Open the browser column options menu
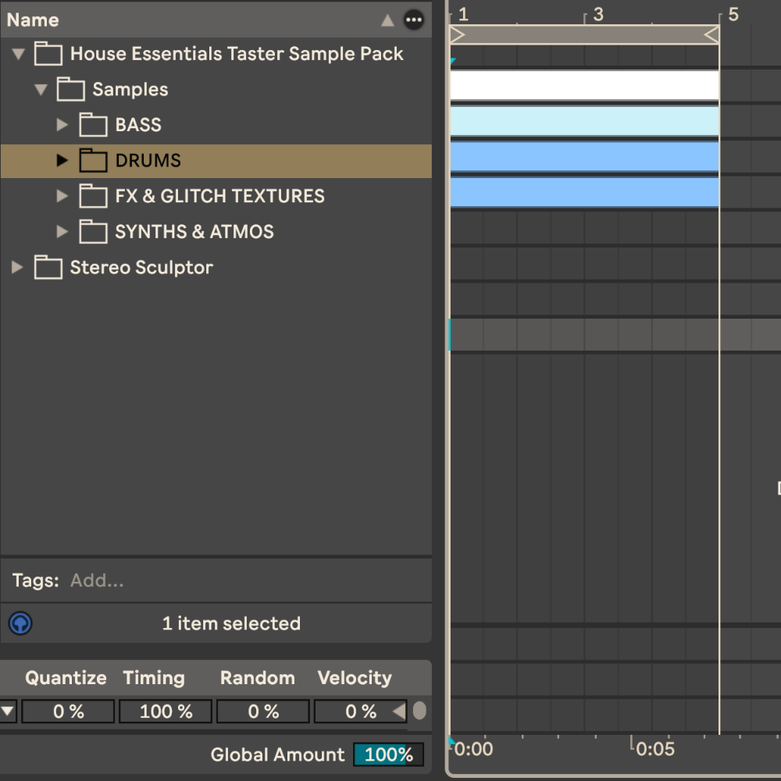This screenshot has width=781, height=781. coord(414,20)
